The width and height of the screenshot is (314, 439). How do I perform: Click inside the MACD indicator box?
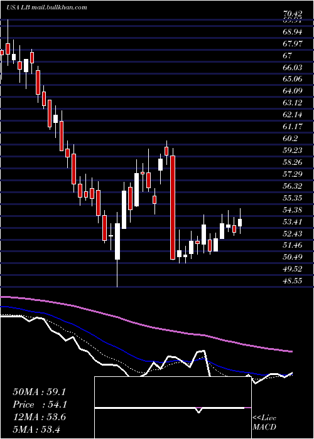tap(173, 408)
